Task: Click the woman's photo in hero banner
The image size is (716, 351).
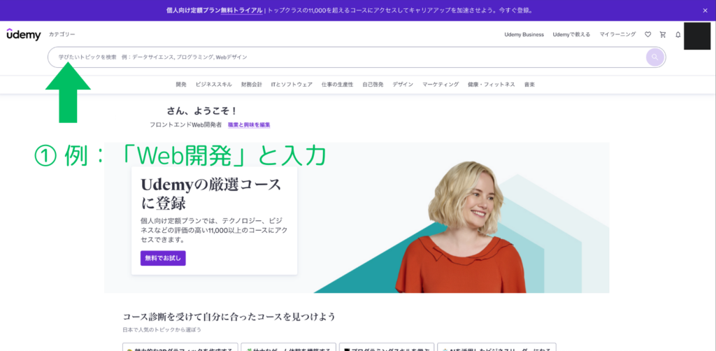Action: [460, 227]
